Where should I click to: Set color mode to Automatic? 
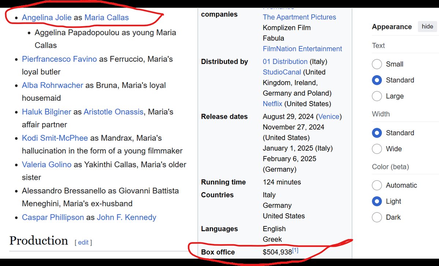377,185
